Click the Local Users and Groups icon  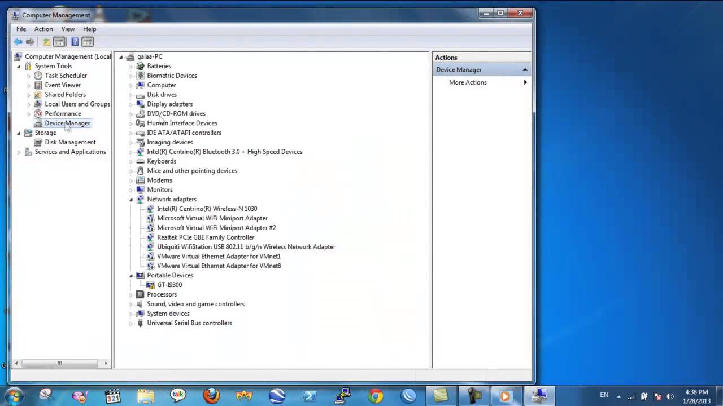click(38, 104)
